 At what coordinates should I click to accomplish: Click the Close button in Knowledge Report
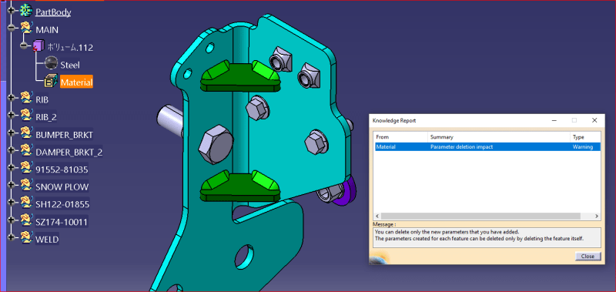click(588, 257)
